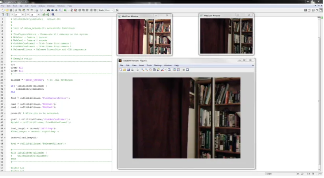Copy the selection in the Editor toolbar

coord(20,10)
